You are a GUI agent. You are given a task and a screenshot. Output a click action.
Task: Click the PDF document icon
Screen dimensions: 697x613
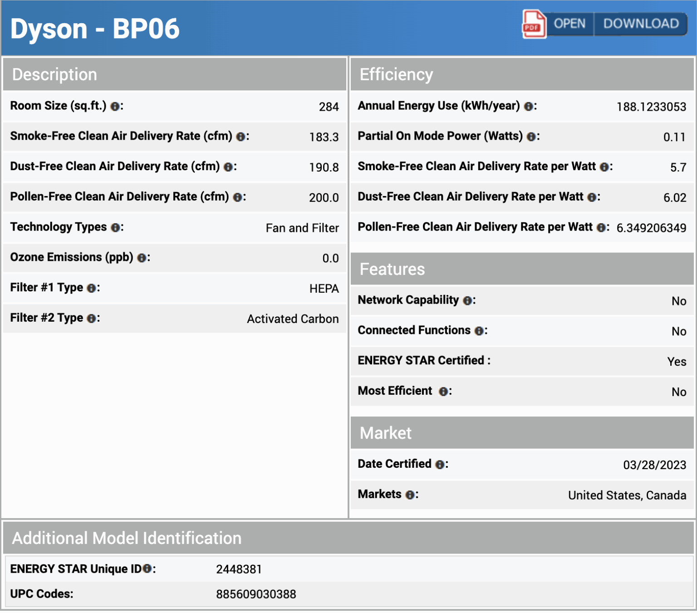tap(534, 24)
